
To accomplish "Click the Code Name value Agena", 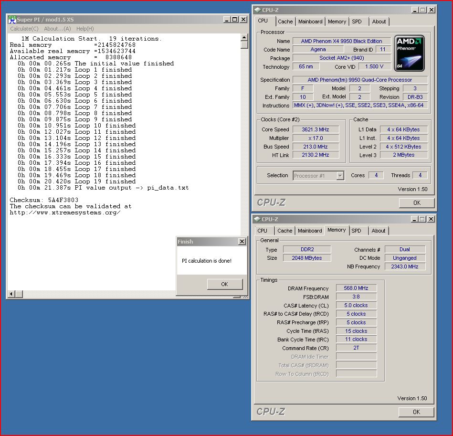I will coord(318,49).
